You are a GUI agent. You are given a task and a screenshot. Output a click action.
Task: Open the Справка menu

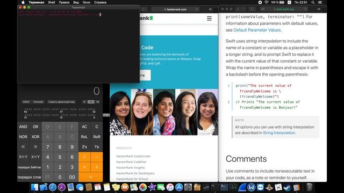point(100,2)
